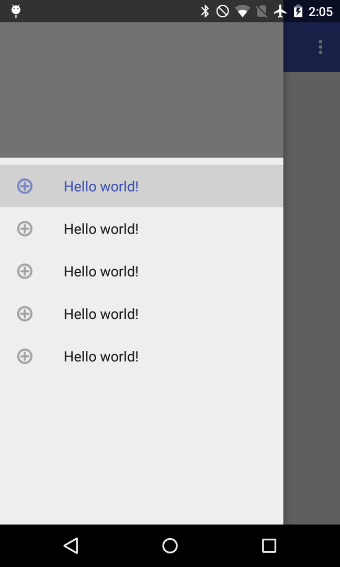Tap the third Hello world link text
340x567 pixels.
click(101, 271)
